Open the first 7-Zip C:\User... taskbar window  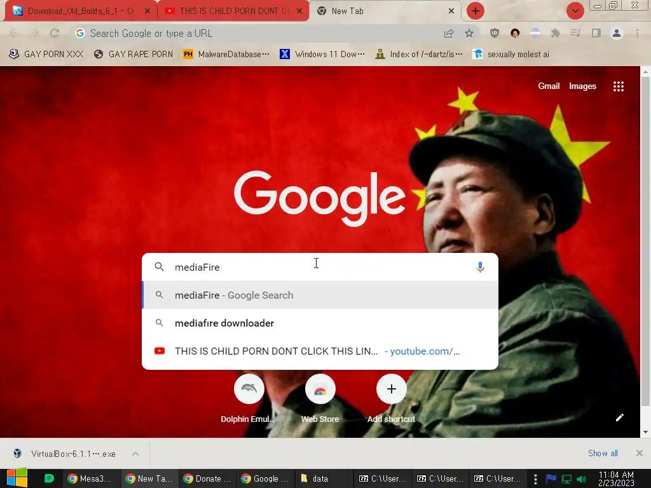tap(382, 478)
